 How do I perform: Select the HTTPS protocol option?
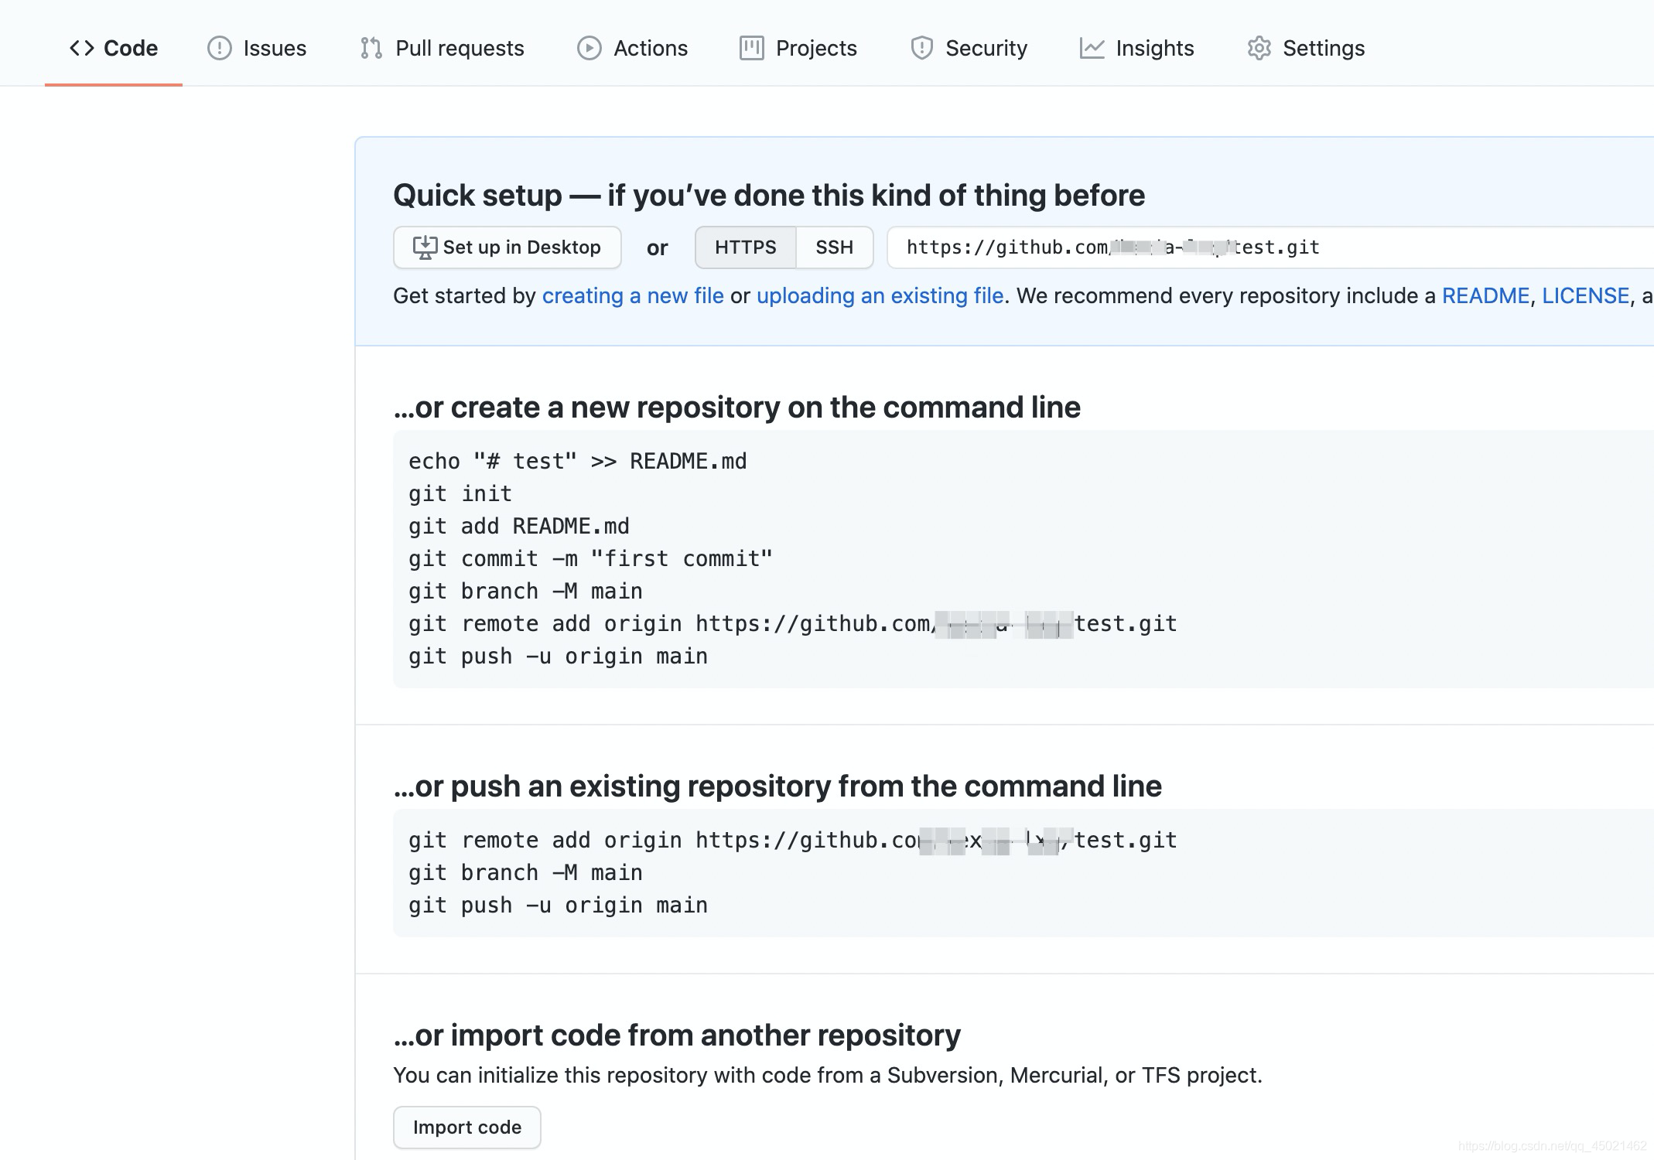746,247
